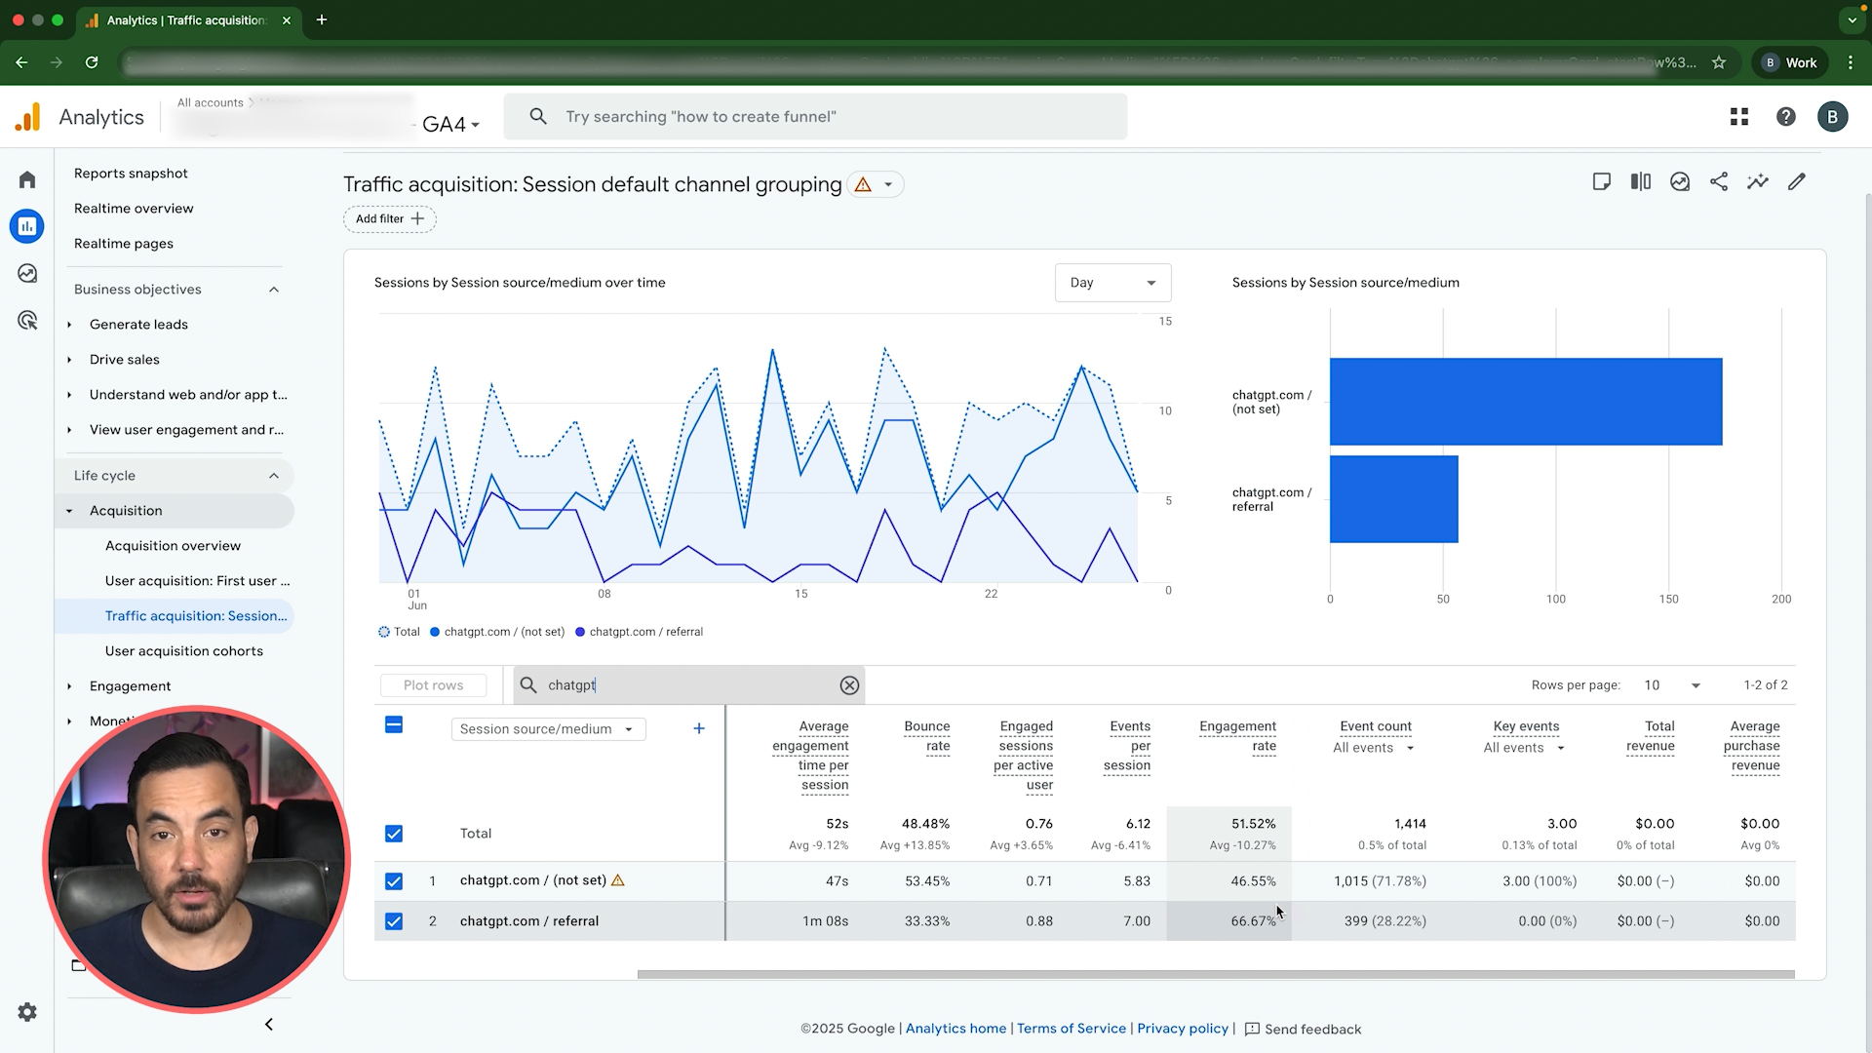Click the Share this report icon
Image resolution: width=1872 pixels, height=1053 pixels.
tap(1719, 182)
